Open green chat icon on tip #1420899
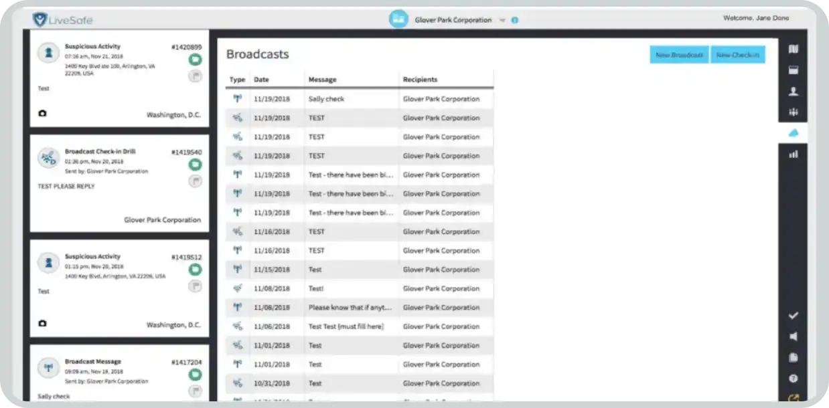 pos(195,60)
